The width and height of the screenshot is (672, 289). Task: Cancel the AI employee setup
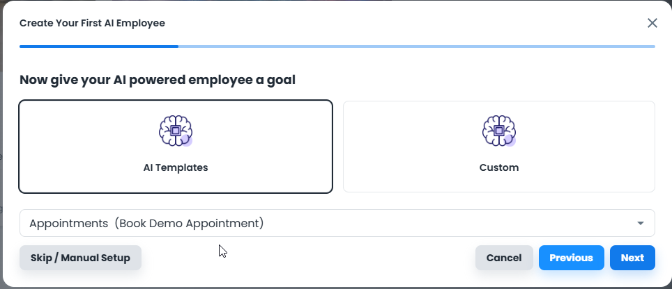[504, 258]
